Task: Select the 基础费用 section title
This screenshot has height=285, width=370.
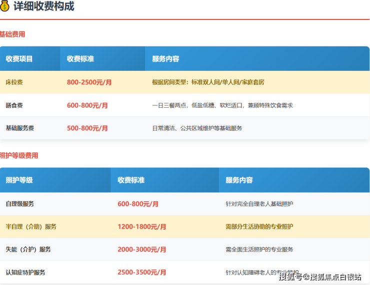Action: (12, 34)
